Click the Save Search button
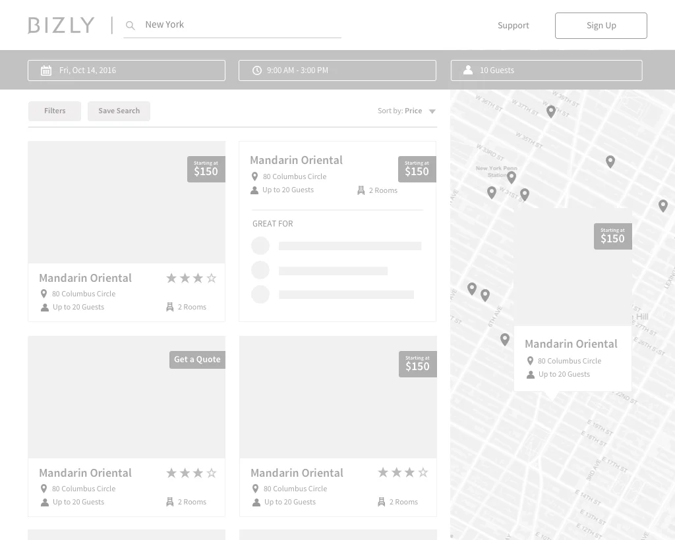Viewport: 675px width, 540px height. coord(119,111)
